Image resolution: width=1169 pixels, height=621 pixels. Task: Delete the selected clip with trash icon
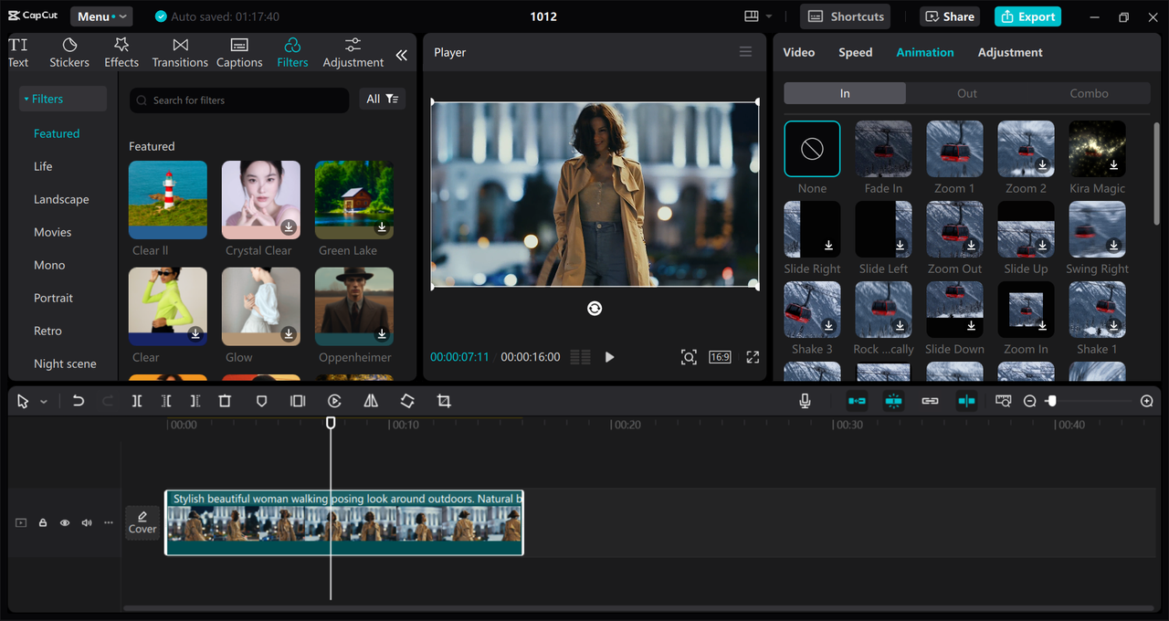pyautogui.click(x=225, y=401)
